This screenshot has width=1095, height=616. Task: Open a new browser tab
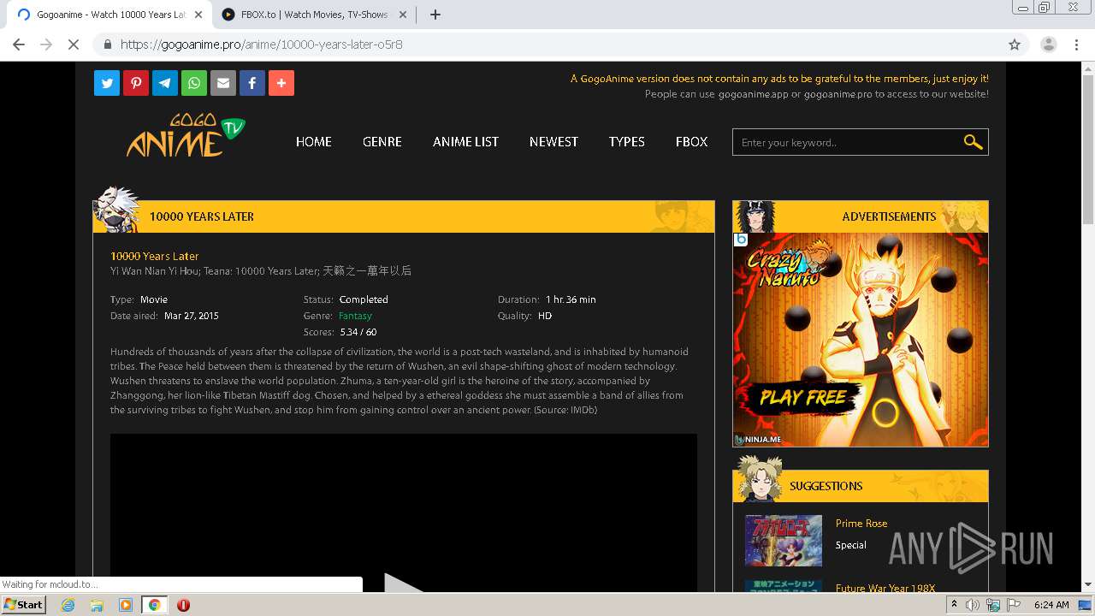pyautogui.click(x=435, y=15)
